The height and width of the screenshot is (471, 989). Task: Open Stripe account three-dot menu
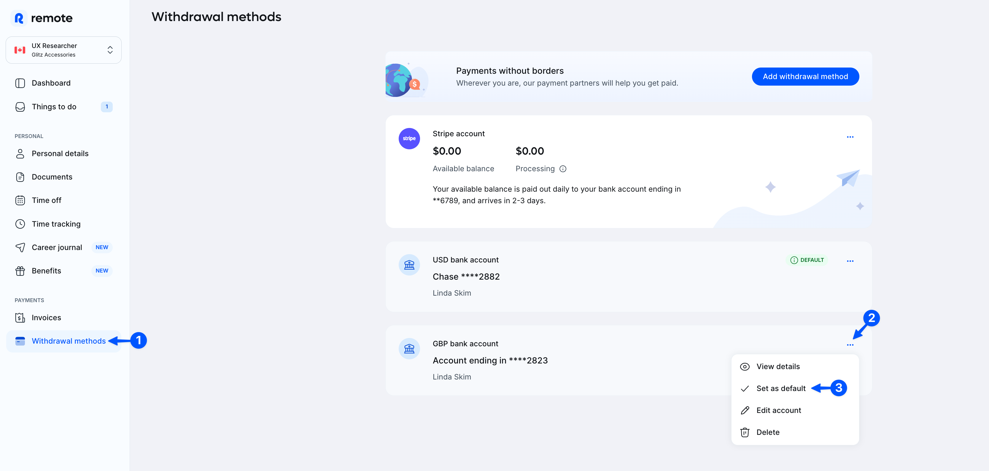(850, 137)
